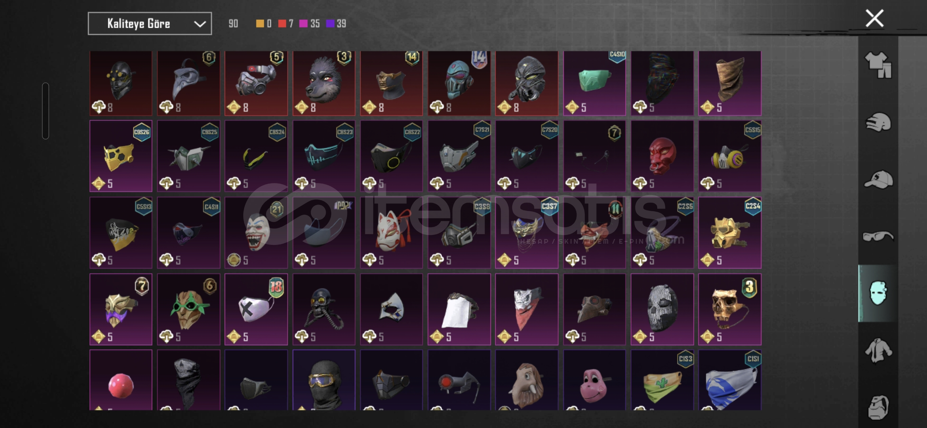Open the jacket category icon
This screenshot has height=428, width=927.
[x=878, y=350]
